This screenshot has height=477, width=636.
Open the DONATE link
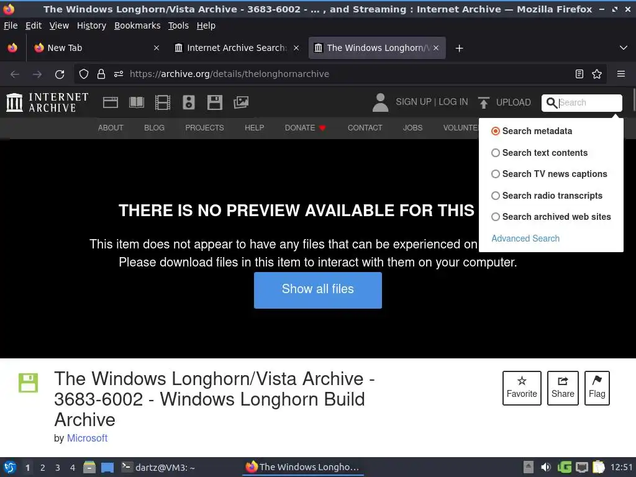pyautogui.click(x=305, y=128)
